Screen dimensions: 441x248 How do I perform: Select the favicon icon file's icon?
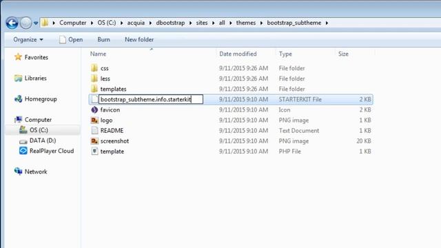94,110
